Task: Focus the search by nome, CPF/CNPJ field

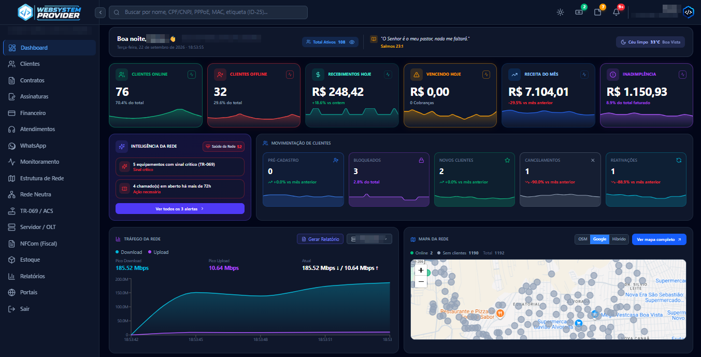Action: point(208,12)
